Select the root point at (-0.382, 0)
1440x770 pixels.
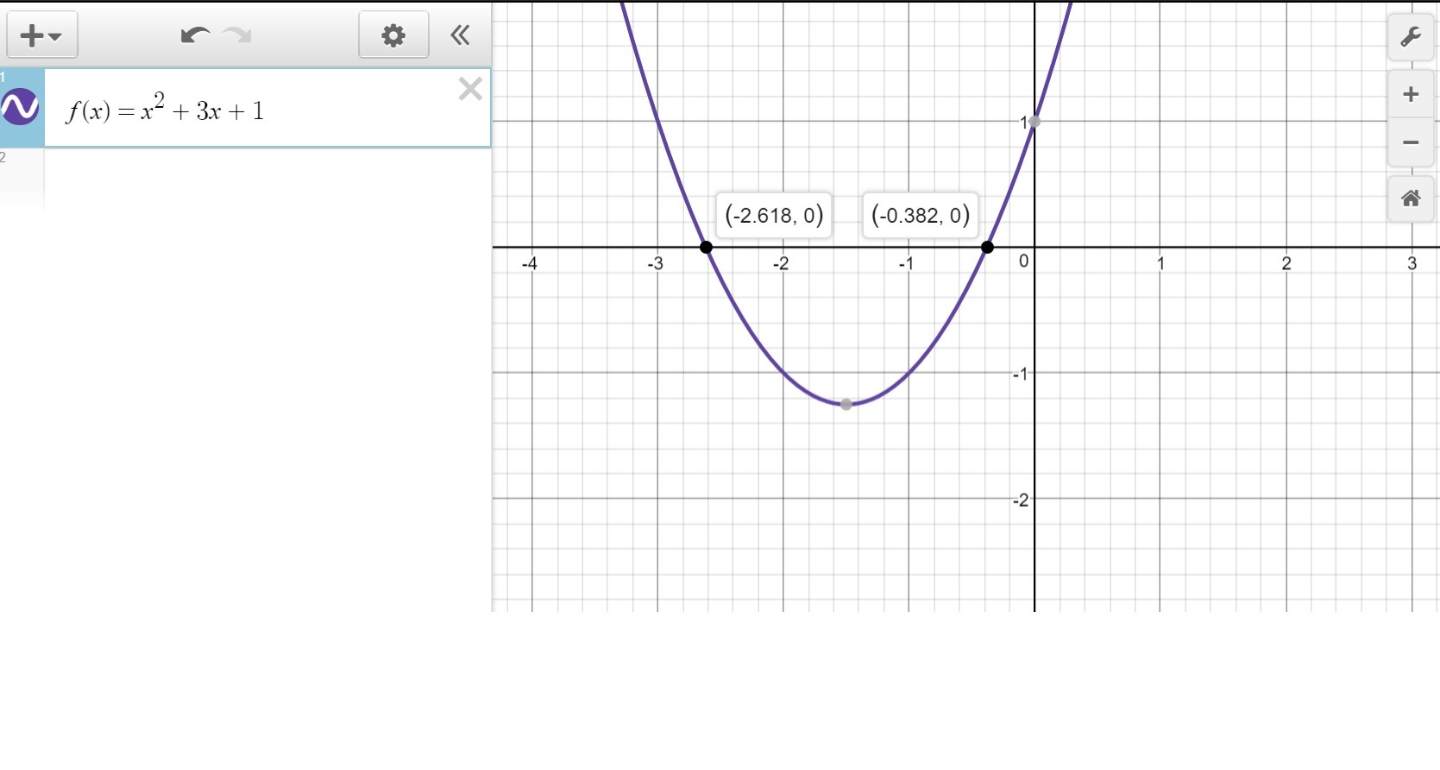pos(987,248)
